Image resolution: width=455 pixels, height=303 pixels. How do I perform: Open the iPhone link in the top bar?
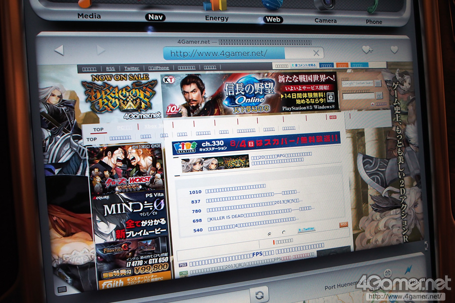[x=159, y=68]
